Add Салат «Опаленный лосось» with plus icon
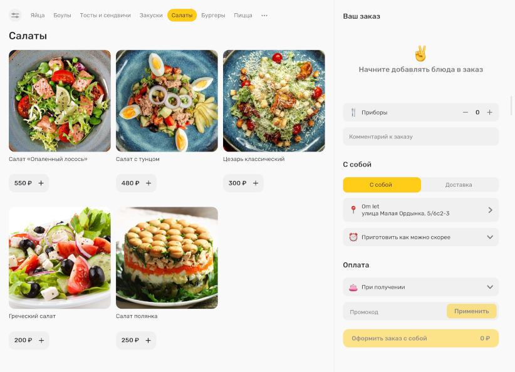 click(x=41, y=183)
